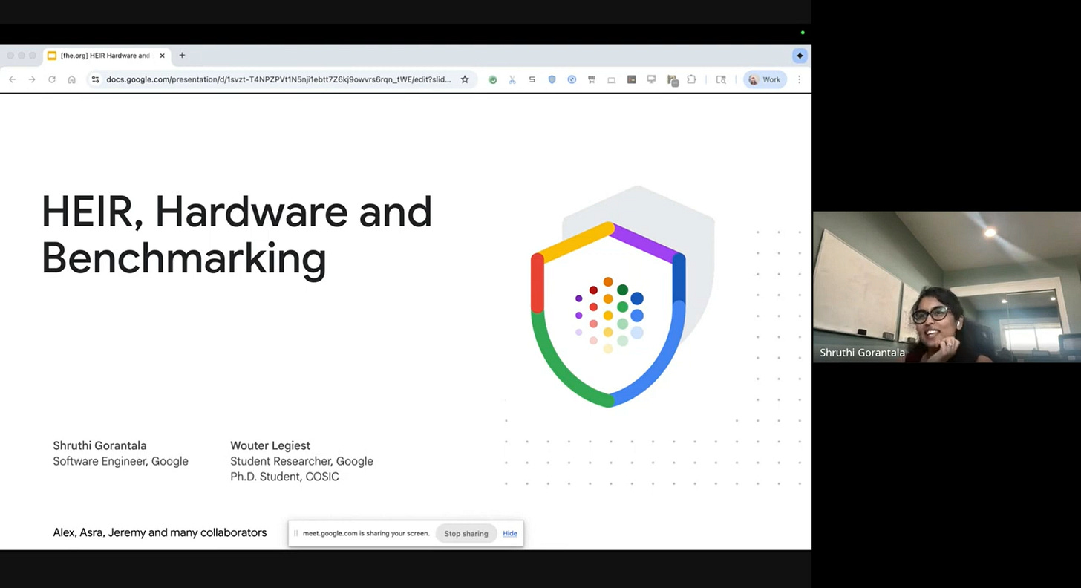Click 'Alex, Asra, Jeremy and many collaborators' text

[160, 532]
